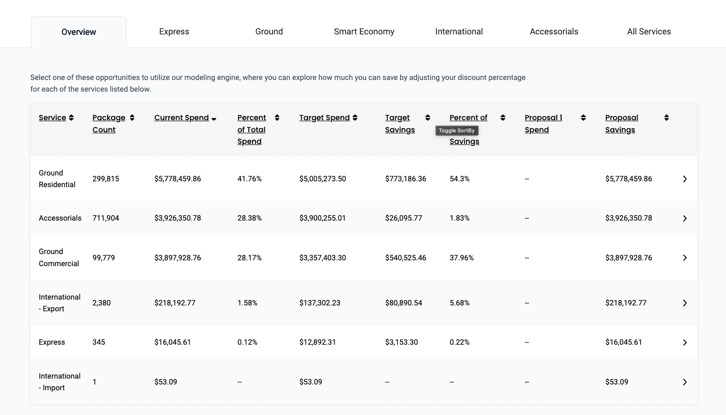Screen dimensions: 726x415
Task: Click the Proposal 1 Spend sort icon
Action: (583, 117)
